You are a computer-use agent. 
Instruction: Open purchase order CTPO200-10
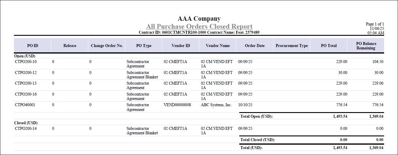(26, 62)
